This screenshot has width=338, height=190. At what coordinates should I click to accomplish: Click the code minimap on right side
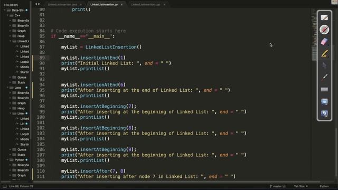314,35
